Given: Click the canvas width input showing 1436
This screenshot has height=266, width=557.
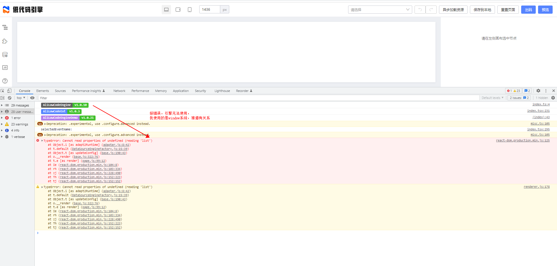Looking at the screenshot, I should click(209, 10).
